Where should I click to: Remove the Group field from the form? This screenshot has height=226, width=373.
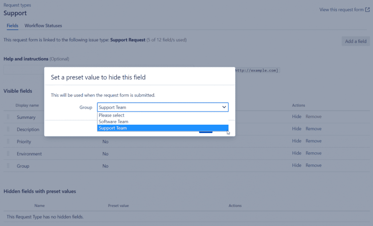click(x=313, y=165)
